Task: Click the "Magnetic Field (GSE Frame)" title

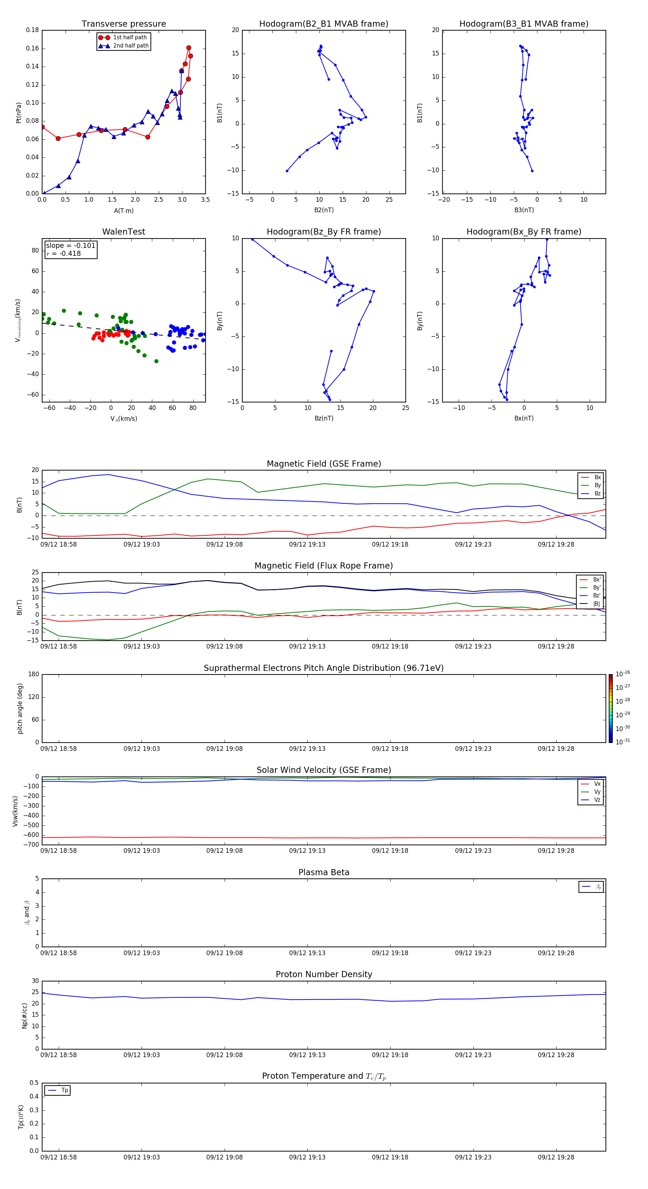Action: (x=324, y=464)
